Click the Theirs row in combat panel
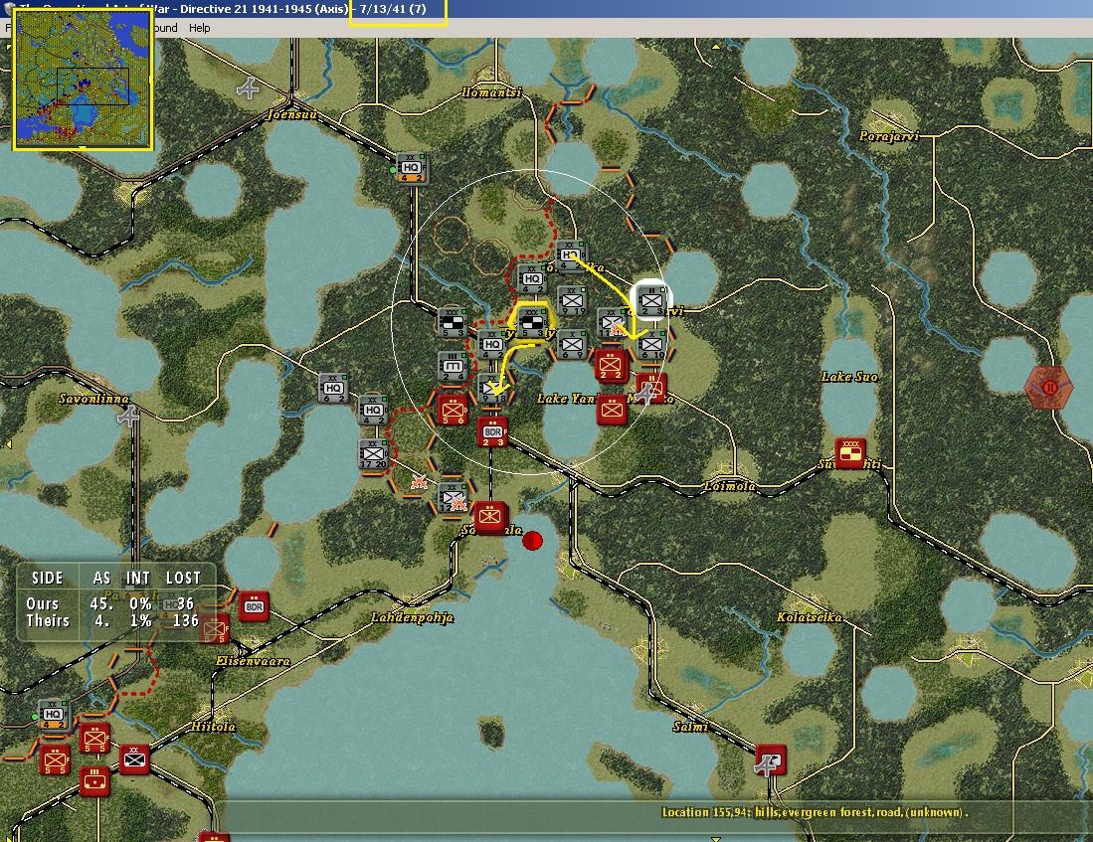 pyautogui.click(x=112, y=620)
